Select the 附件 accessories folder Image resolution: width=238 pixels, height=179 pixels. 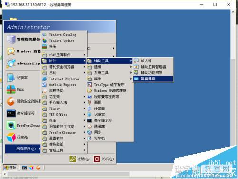[64, 61]
